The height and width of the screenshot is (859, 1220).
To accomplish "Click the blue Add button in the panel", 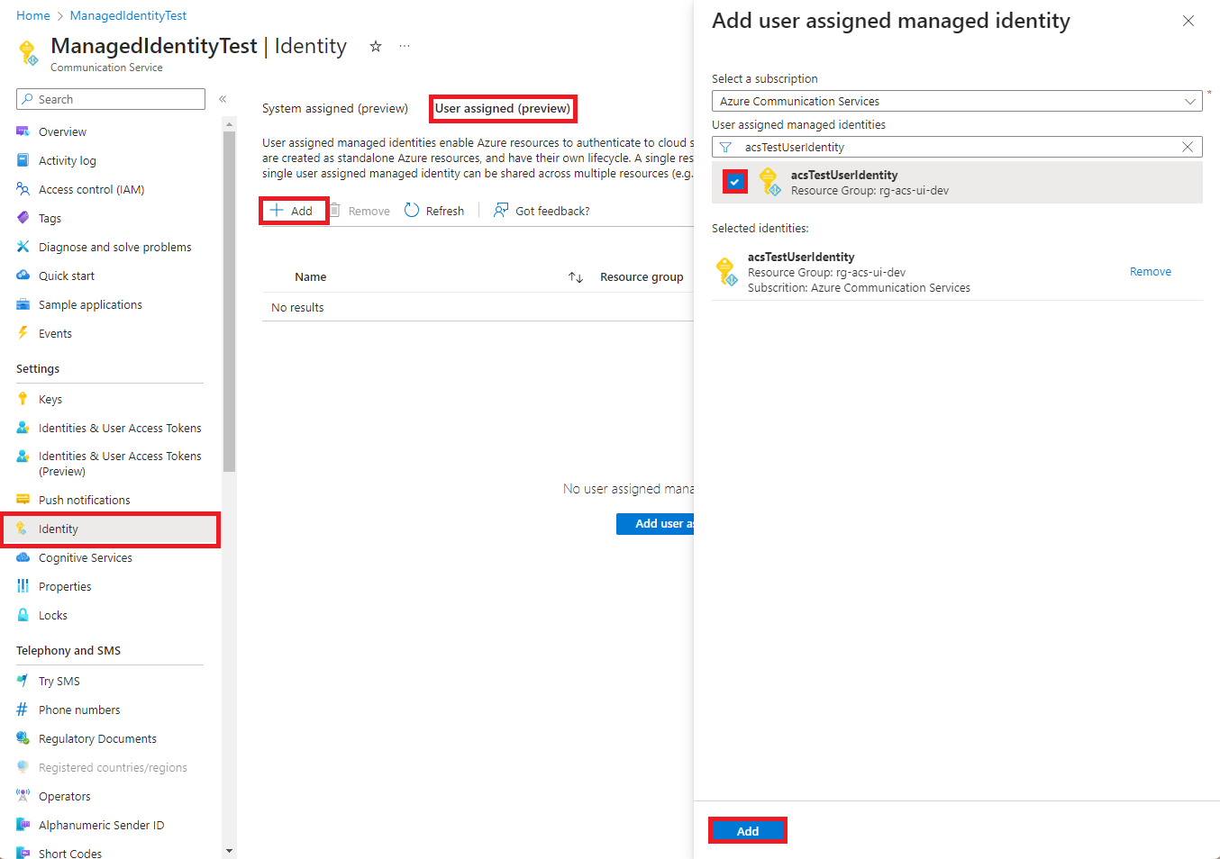I will 748,831.
